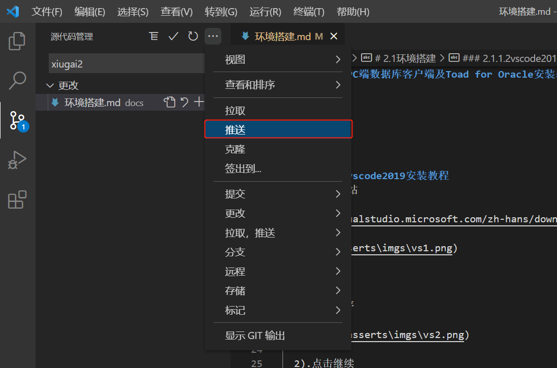Image resolution: width=557 pixels, height=368 pixels.
Task: Open the Run and Debug view
Action: (x=17, y=160)
